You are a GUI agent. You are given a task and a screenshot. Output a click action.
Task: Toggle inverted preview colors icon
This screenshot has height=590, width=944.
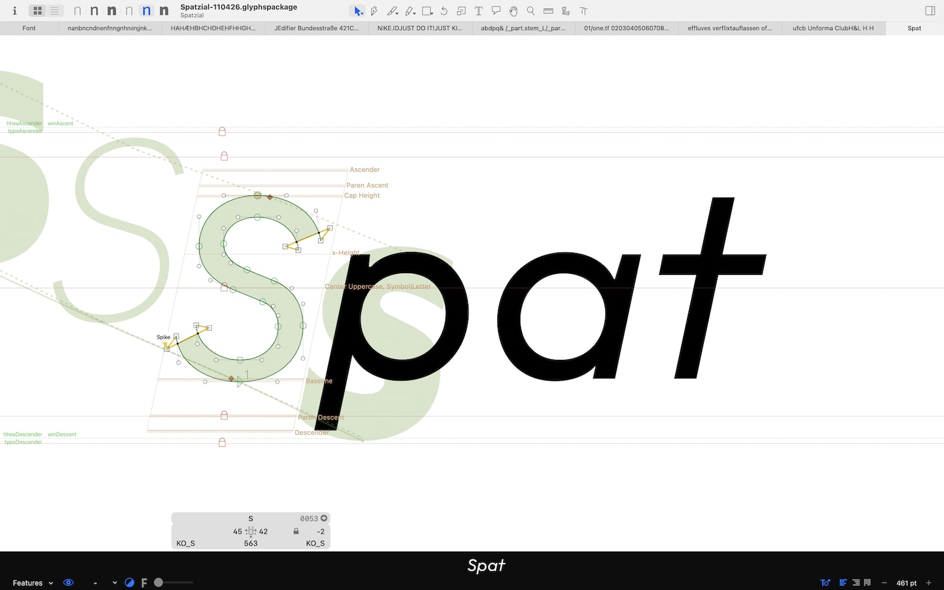129,582
